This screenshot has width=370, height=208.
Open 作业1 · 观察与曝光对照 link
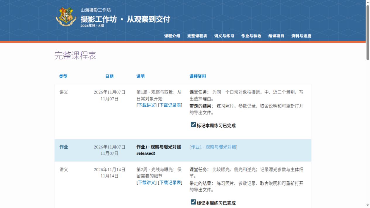point(213,147)
